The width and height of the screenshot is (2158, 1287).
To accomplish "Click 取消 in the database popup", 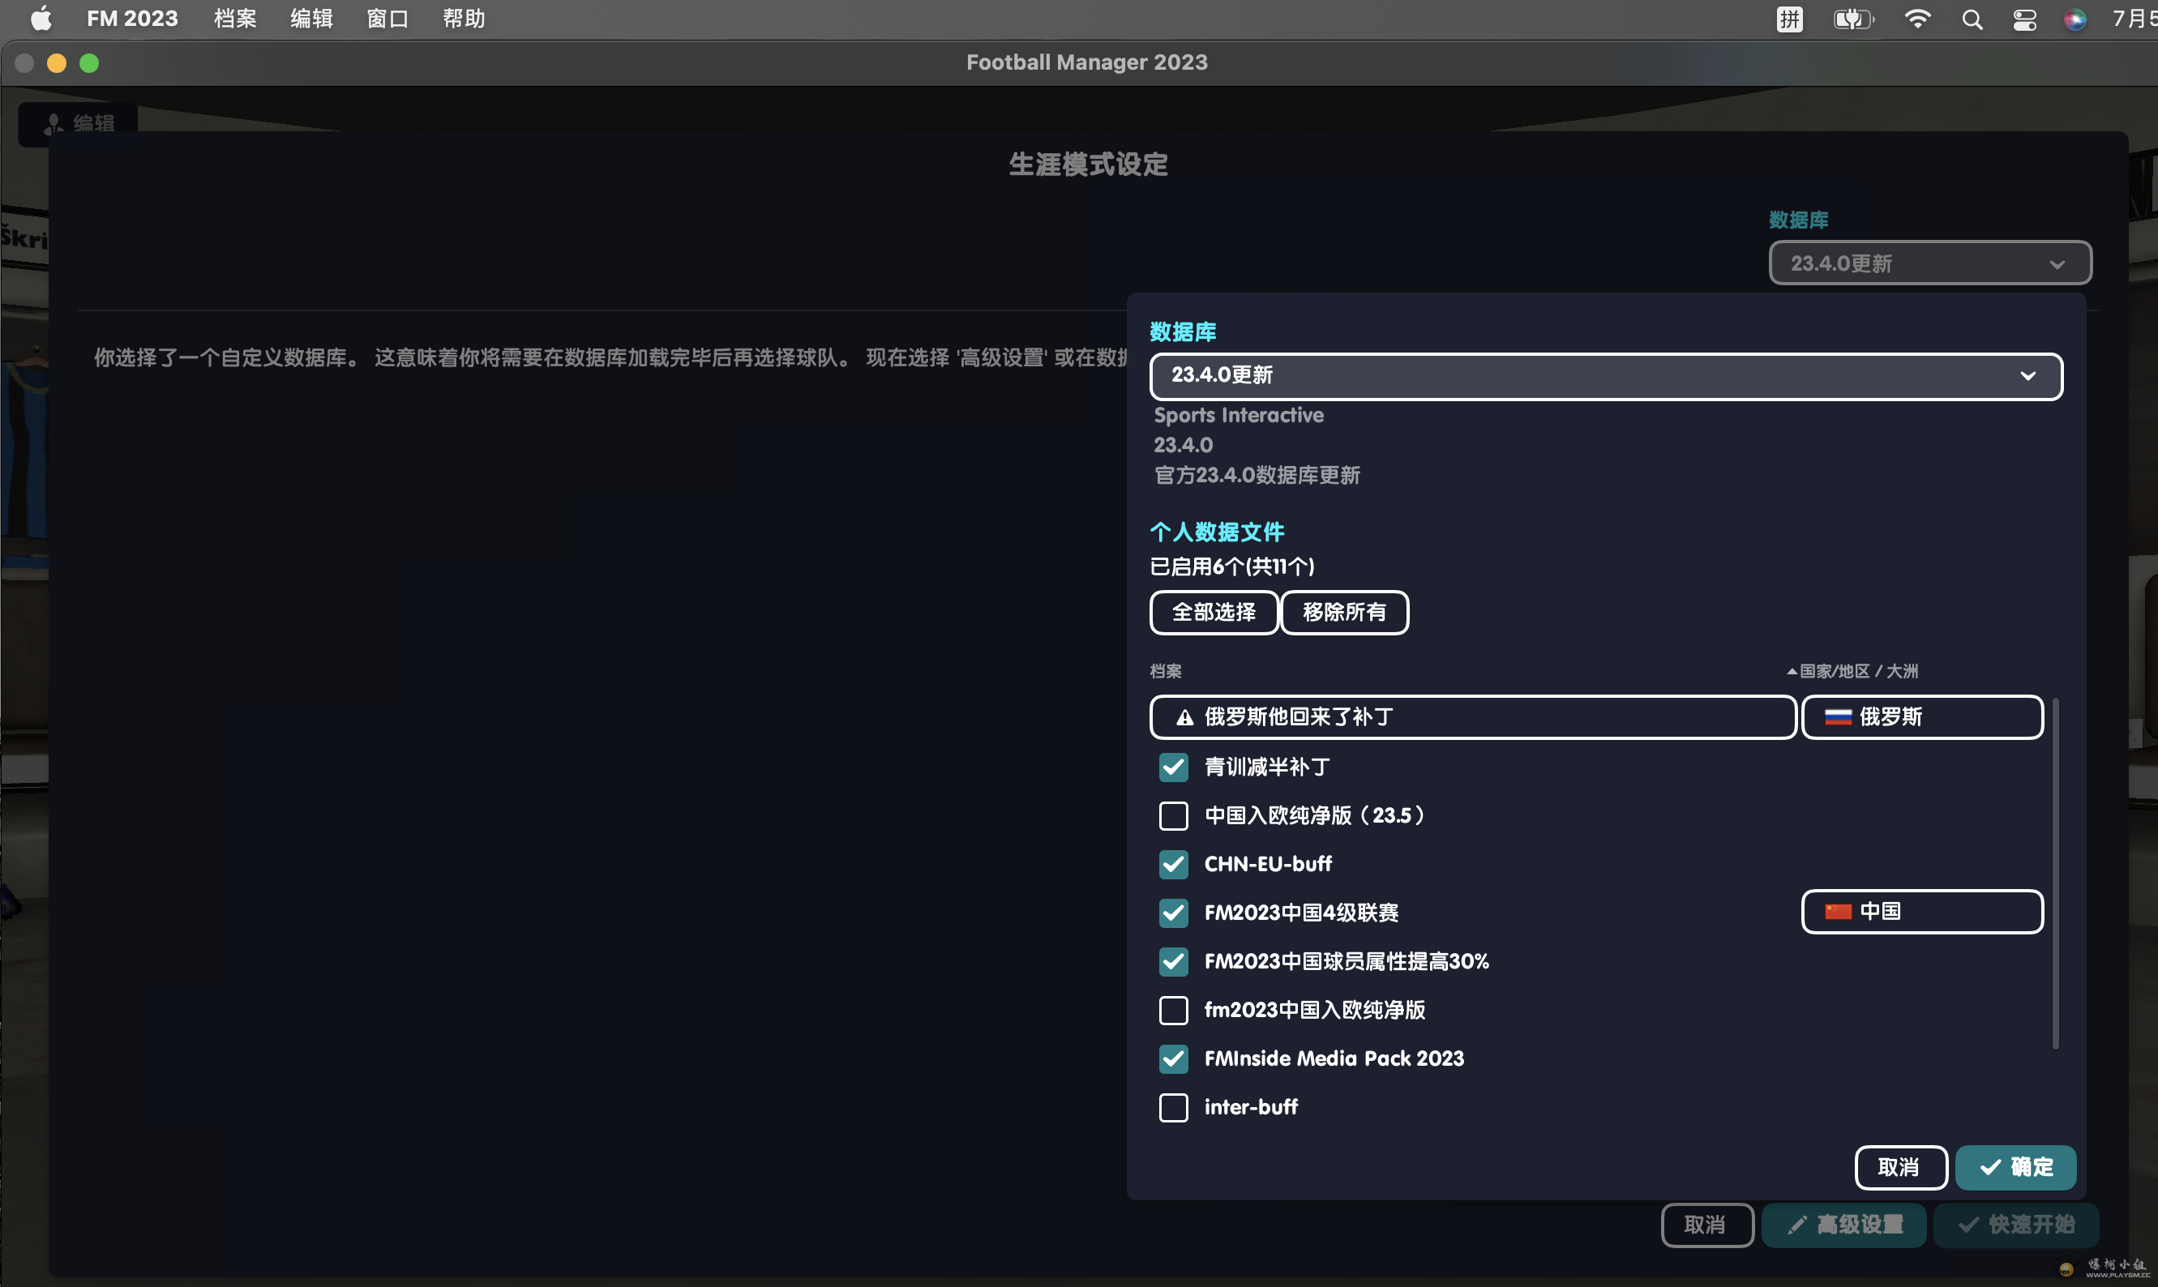I will coord(1900,1167).
